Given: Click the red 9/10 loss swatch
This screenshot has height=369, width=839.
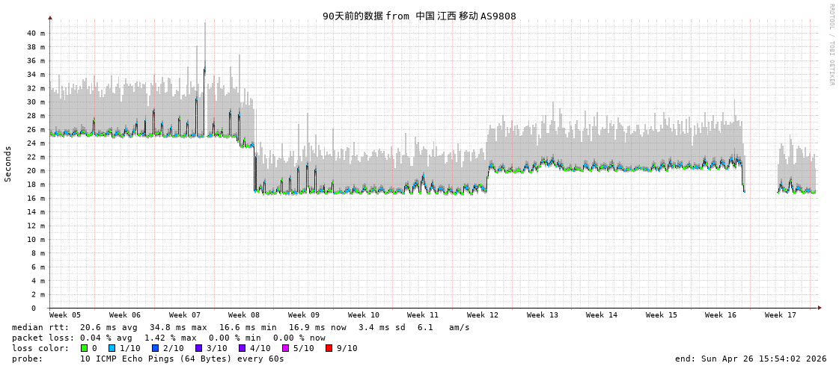Looking at the screenshot, I should (x=329, y=348).
